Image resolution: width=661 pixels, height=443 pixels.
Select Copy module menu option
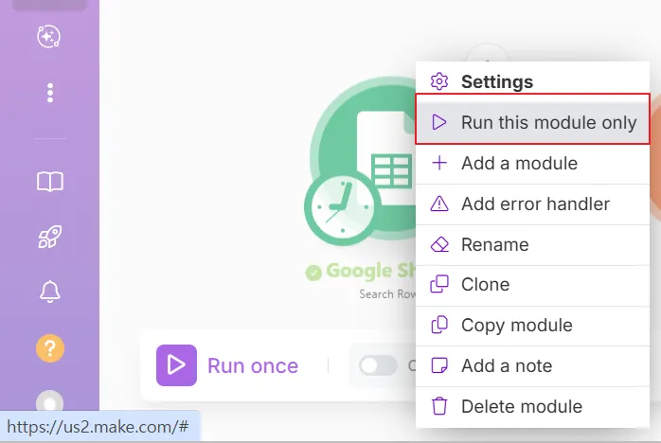click(516, 325)
